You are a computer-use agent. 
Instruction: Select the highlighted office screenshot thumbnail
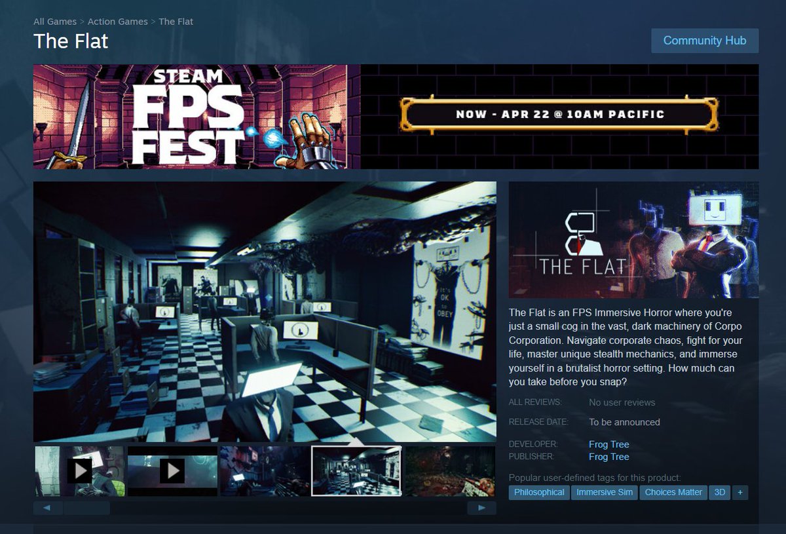(x=356, y=471)
